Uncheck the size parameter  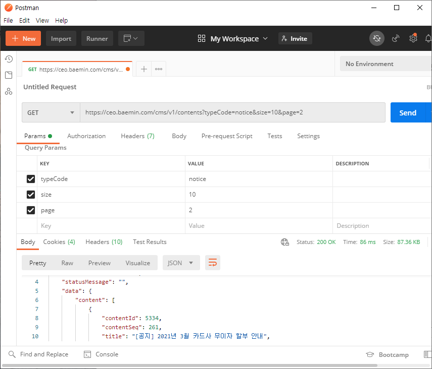31,195
